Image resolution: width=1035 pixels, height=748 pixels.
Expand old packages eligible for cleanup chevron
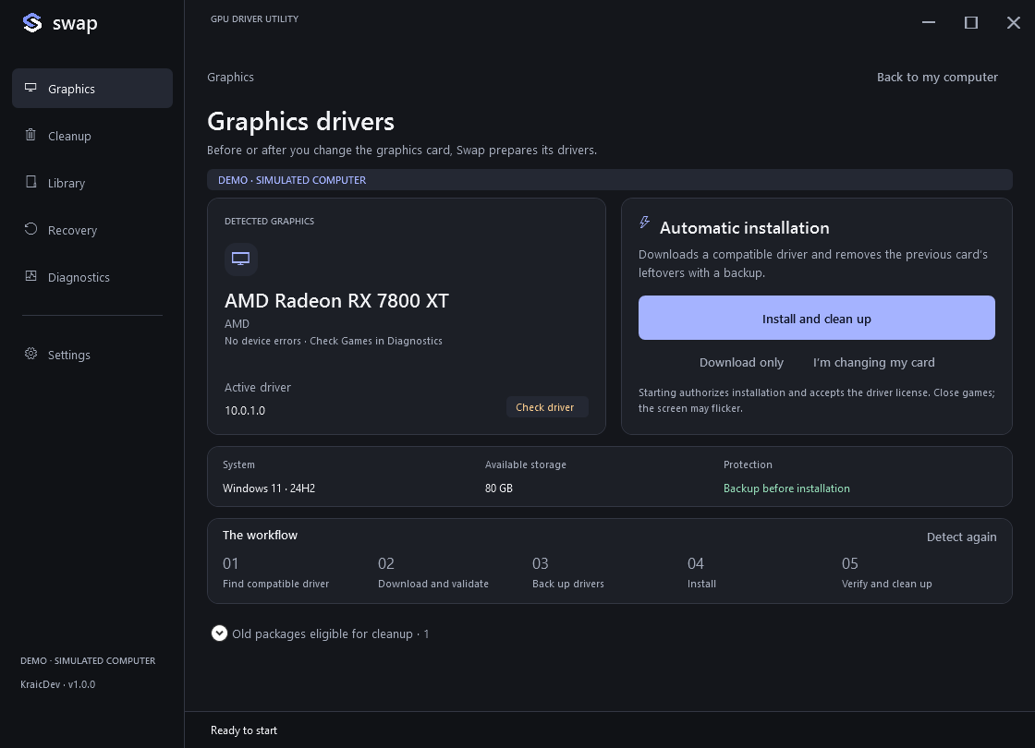click(219, 633)
